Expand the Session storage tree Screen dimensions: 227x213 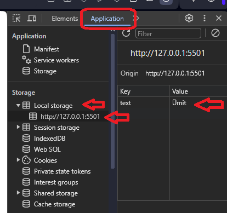click(x=18, y=127)
